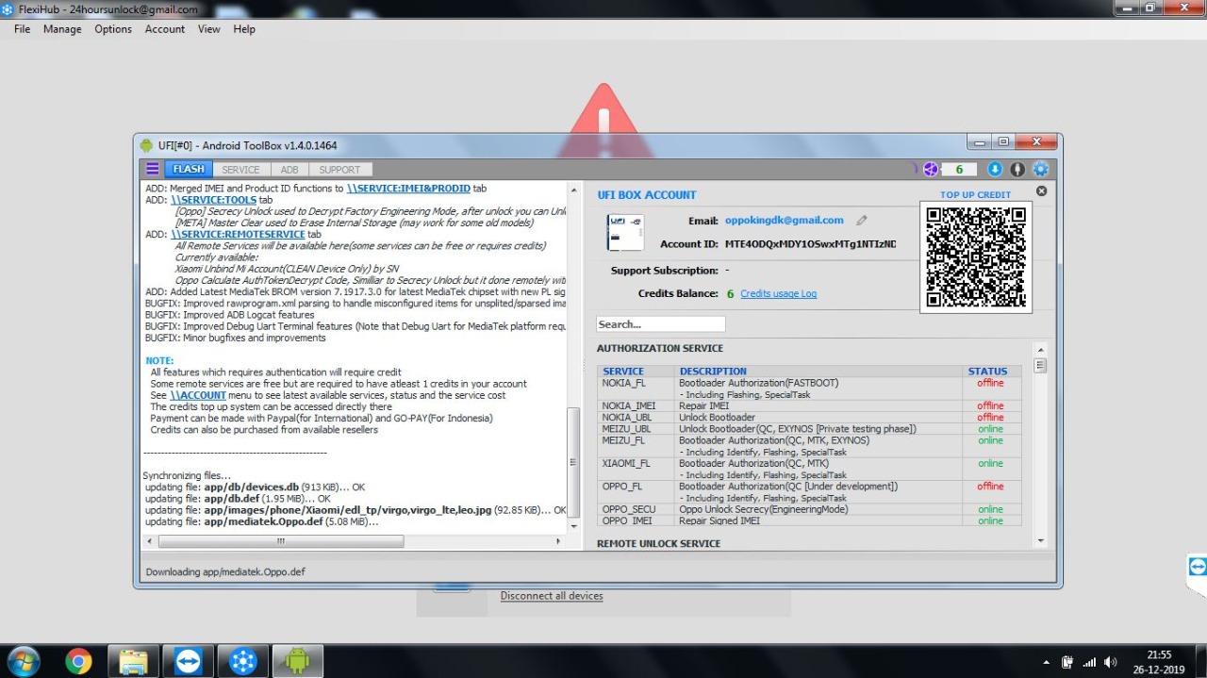This screenshot has width=1207, height=678.
Task: Switch to Android ToolBox taskbar icon
Action: [298, 661]
